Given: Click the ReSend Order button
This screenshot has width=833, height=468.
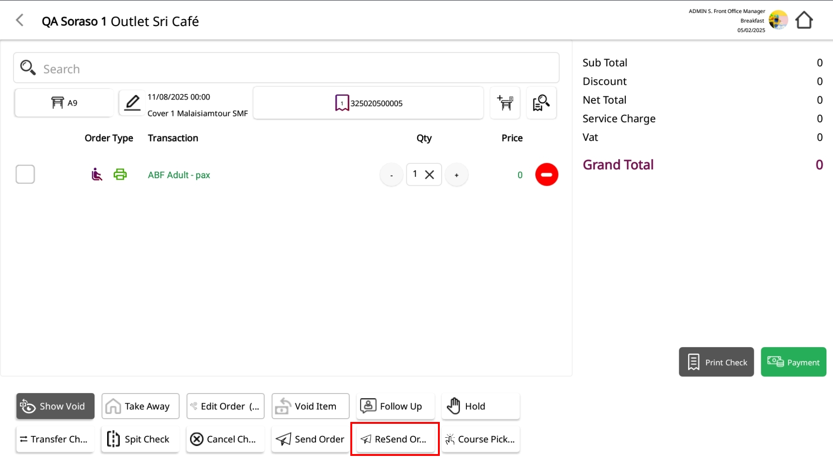Looking at the screenshot, I should point(395,439).
